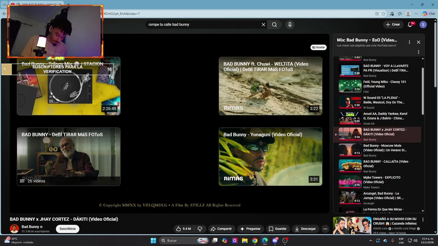This screenshot has width=438, height=246.
Task: Go back with browser back arrow
Action: point(4,14)
